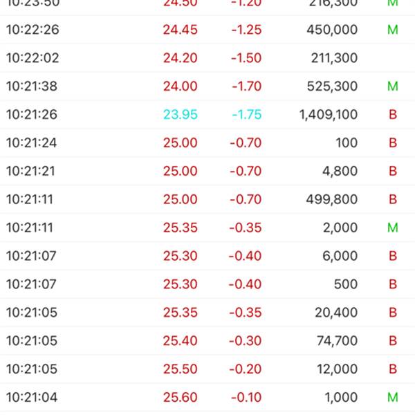Click the volume 525,300
Image resolution: width=415 pixels, height=415 pixels.
tap(332, 86)
